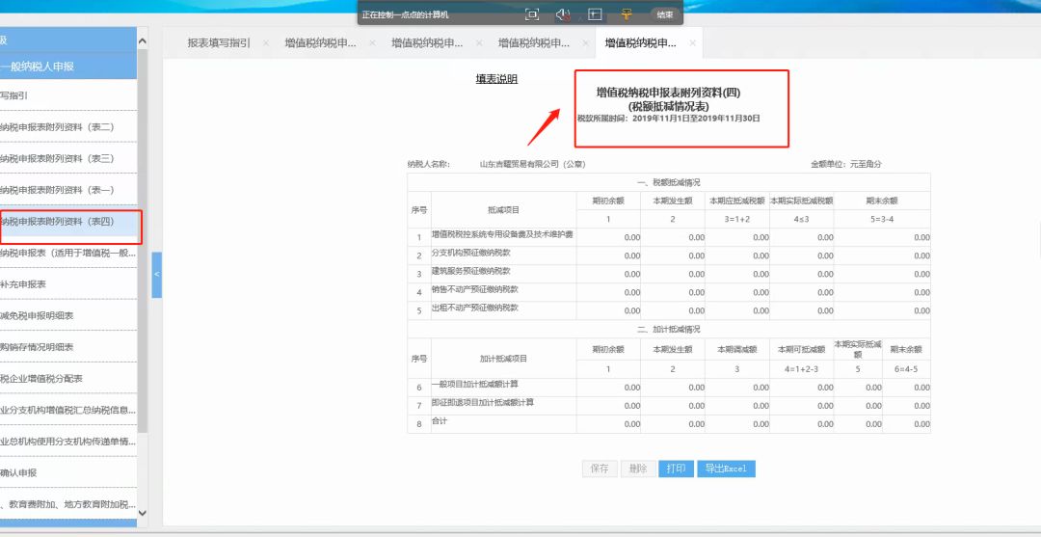Click the fullscreen icon in remote control bar
The height and width of the screenshot is (537, 1041).
click(x=531, y=14)
